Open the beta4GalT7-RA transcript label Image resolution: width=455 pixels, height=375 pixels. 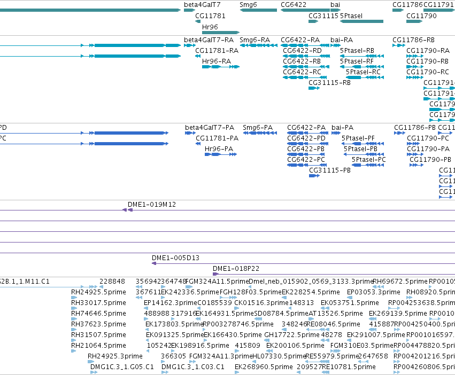pyautogui.click(x=209, y=40)
